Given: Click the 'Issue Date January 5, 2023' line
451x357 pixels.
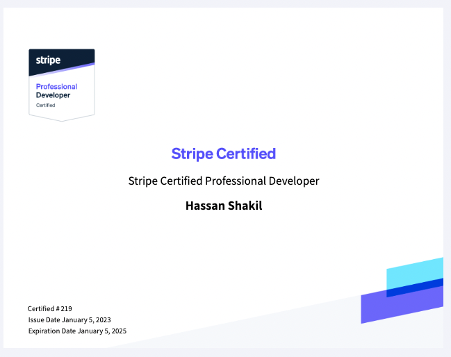Looking at the screenshot, I should tap(69, 320).
